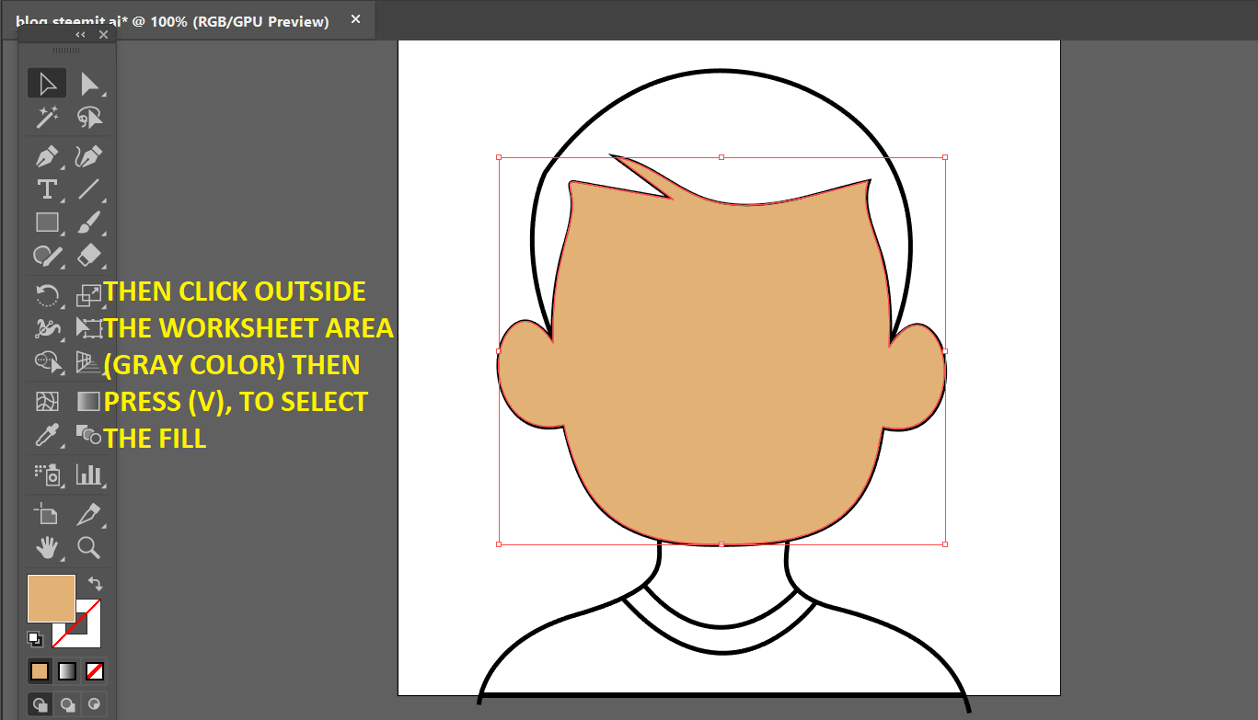Viewport: 1258px width, 720px height.
Task: Select the Gradient tool
Action: click(89, 401)
